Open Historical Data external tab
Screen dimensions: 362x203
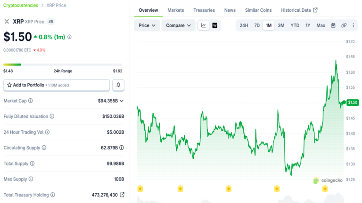click(x=299, y=10)
